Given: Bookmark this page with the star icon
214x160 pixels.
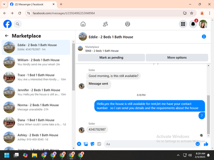Looking at the screenshot, I should point(192,13).
